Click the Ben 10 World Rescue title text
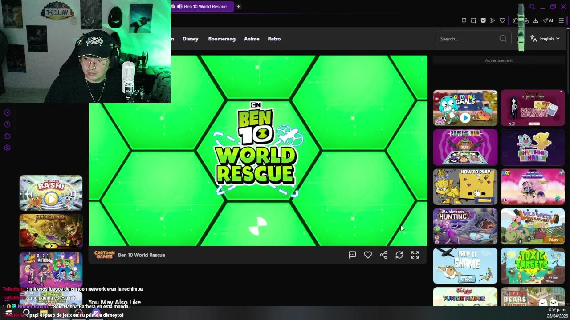The image size is (570, 320). pyautogui.click(x=142, y=255)
